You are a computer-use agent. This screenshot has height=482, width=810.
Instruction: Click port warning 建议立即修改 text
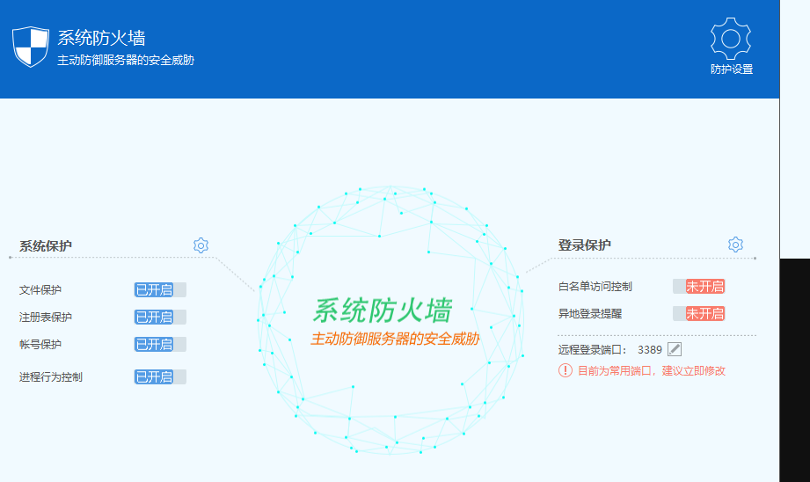coord(694,371)
